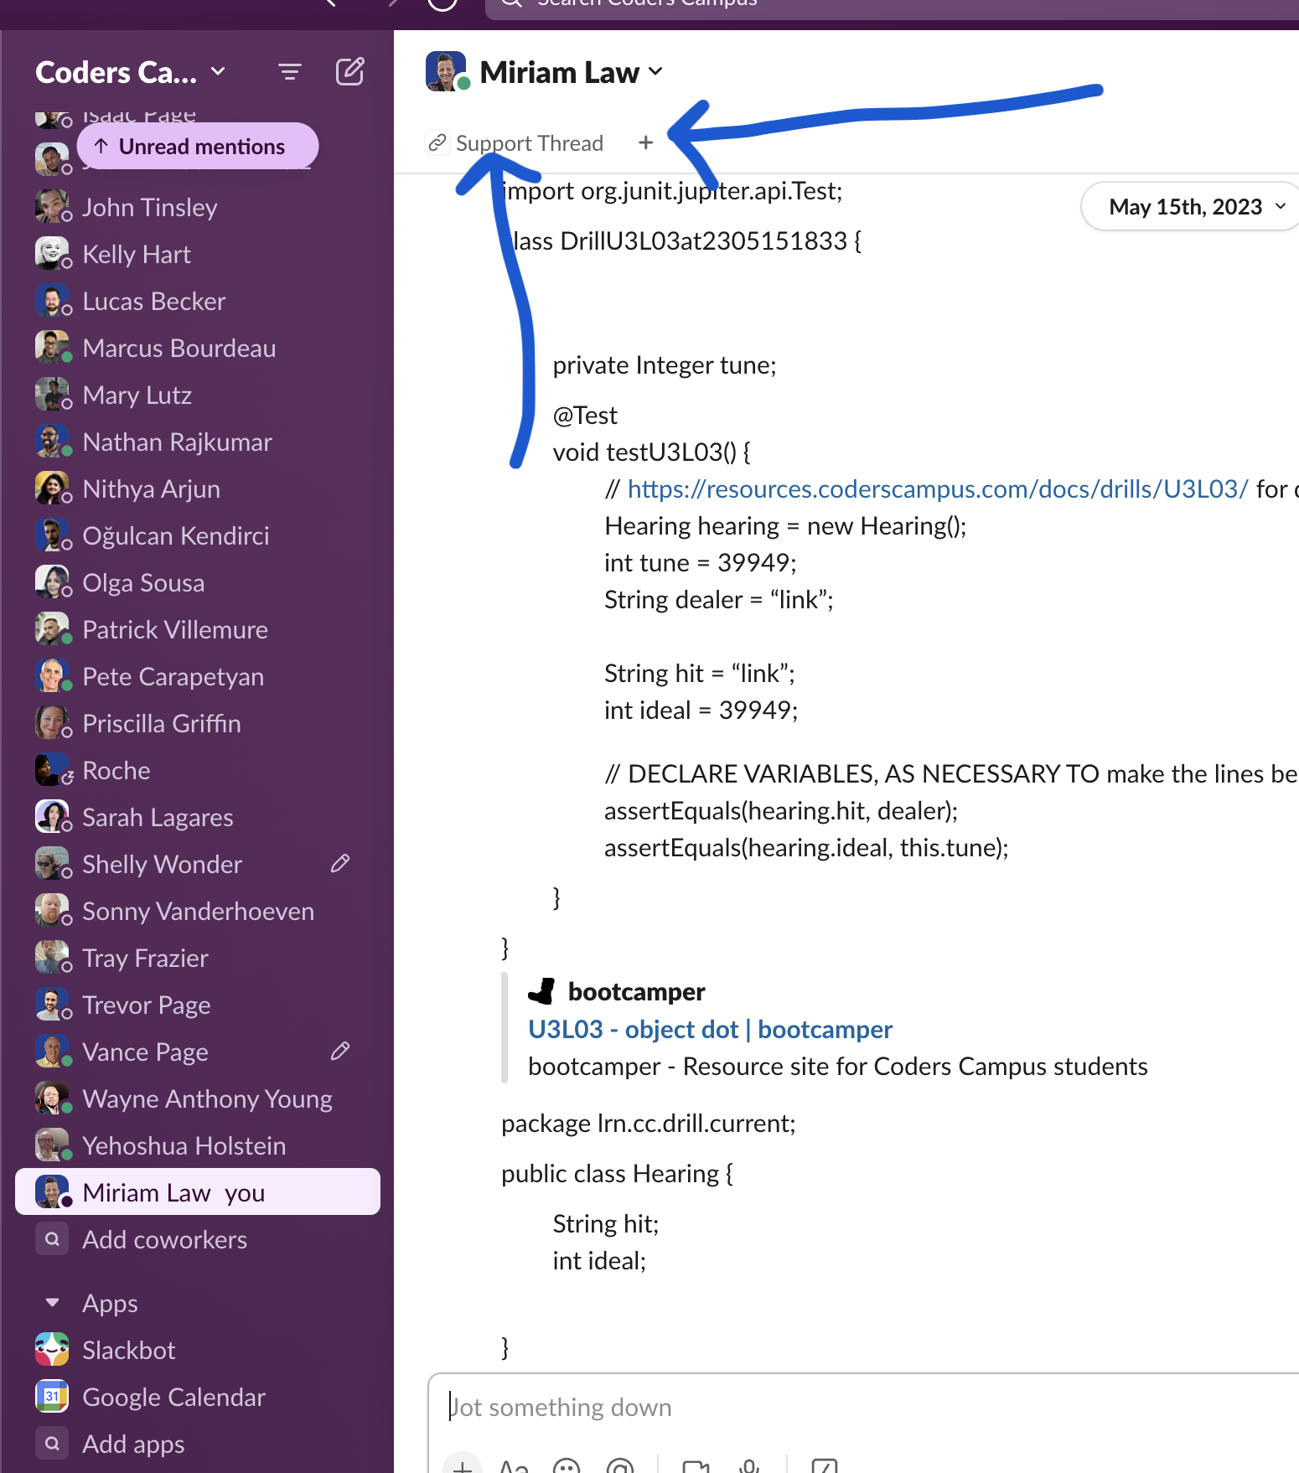Click the Google Calendar icon
1299x1473 pixels.
pos(52,1396)
